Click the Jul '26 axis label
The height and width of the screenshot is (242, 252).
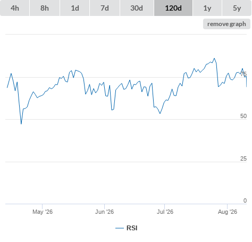(x=165, y=212)
